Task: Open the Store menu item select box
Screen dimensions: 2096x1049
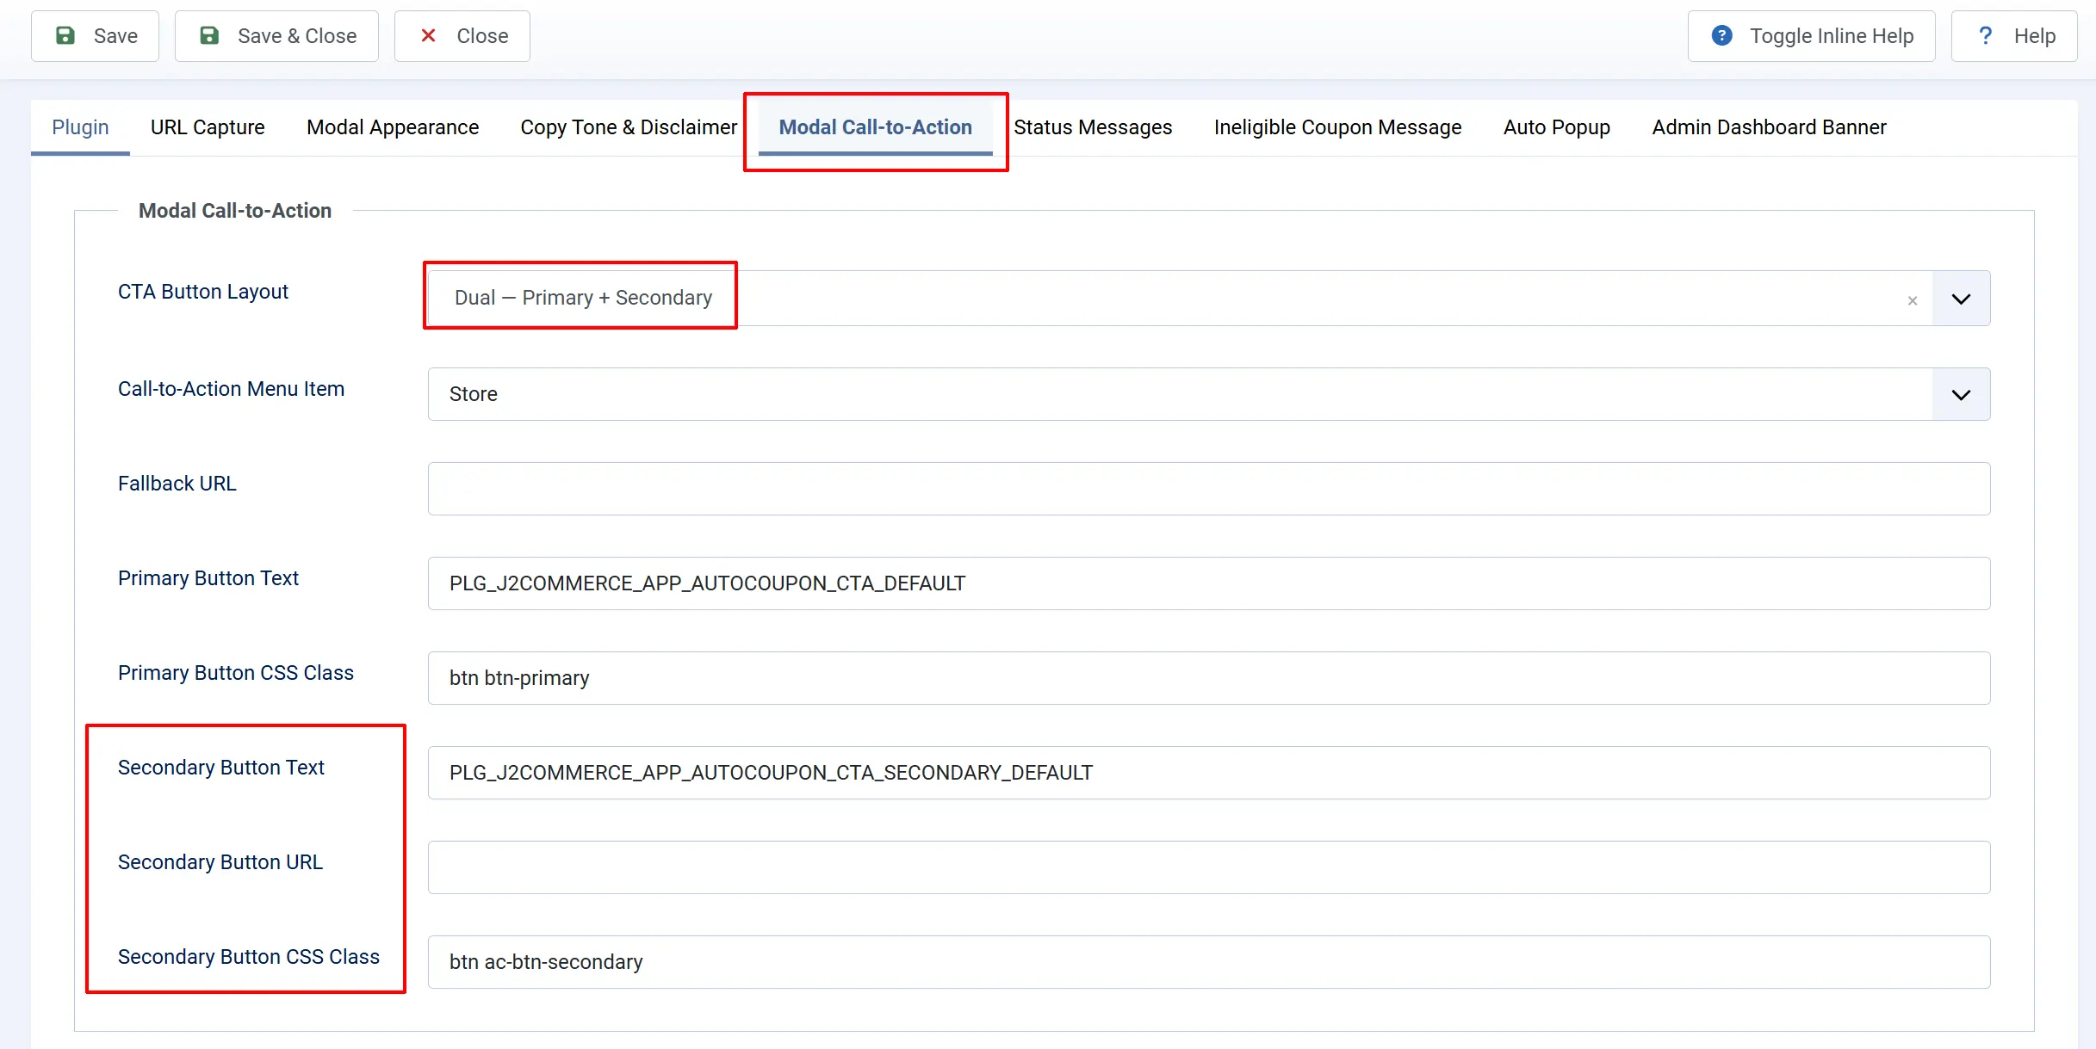Action: click(1209, 394)
